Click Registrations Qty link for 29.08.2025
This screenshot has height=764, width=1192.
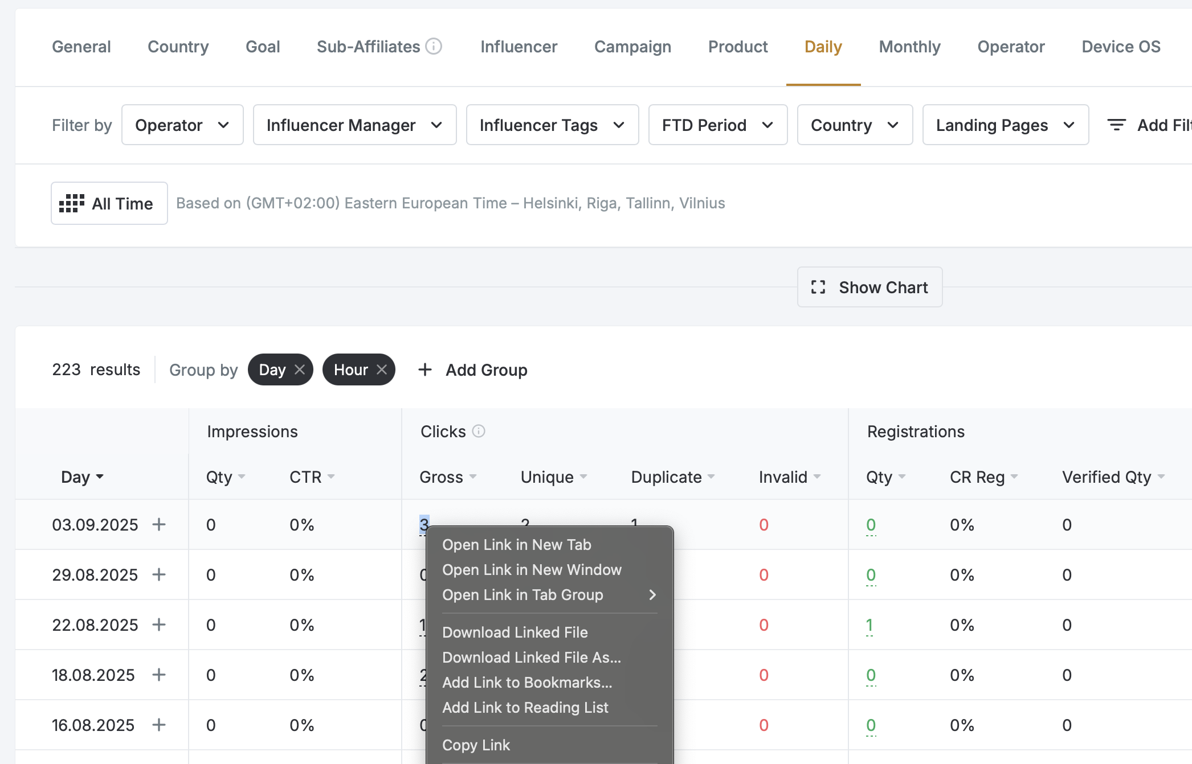(871, 575)
